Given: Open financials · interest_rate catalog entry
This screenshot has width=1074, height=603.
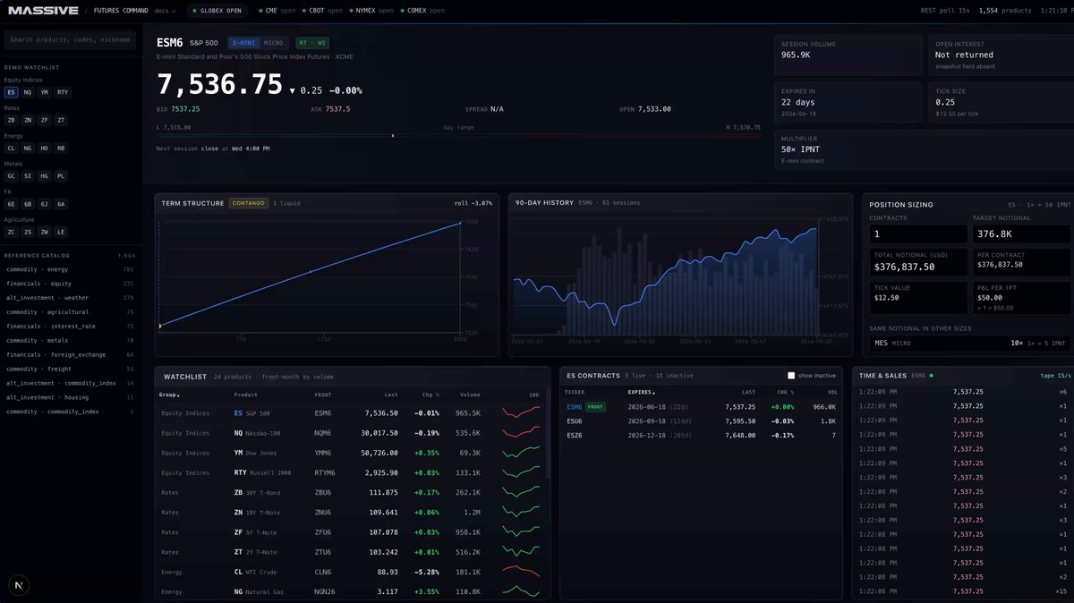Looking at the screenshot, I should pyautogui.click(x=70, y=327).
